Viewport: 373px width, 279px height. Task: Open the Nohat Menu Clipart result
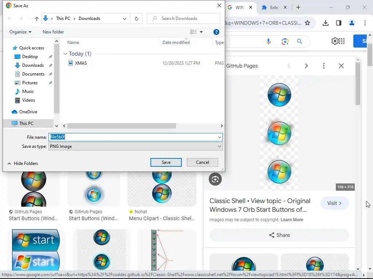(162, 218)
